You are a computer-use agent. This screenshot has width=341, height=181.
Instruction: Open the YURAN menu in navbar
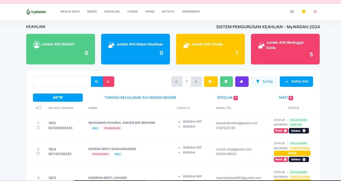[x=132, y=12]
